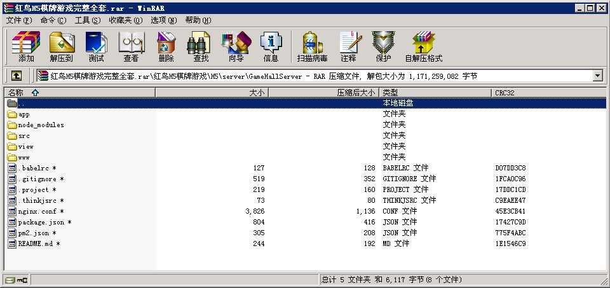Image resolution: width=610 pixels, height=288 pixels.
Task: Click the Add (添加) toolbar icon
Action: tap(26, 47)
